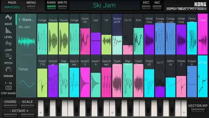Screen dimensions: 209x118
Task: Select the OBPU L6 wave step
Action: 170,76
